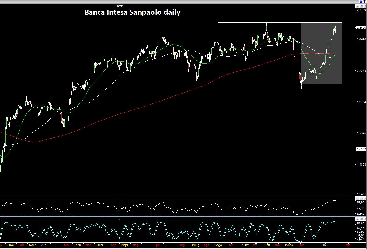Close the bottom stochastic panel
This screenshot has height=249, width=367.
pos(365,219)
